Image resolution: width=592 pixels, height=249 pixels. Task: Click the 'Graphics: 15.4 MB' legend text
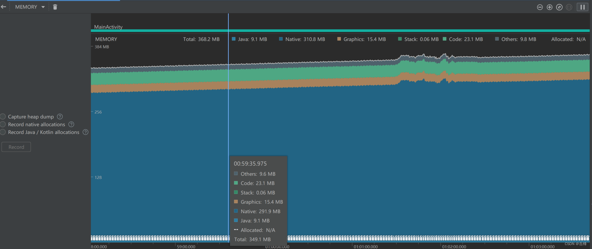click(365, 39)
